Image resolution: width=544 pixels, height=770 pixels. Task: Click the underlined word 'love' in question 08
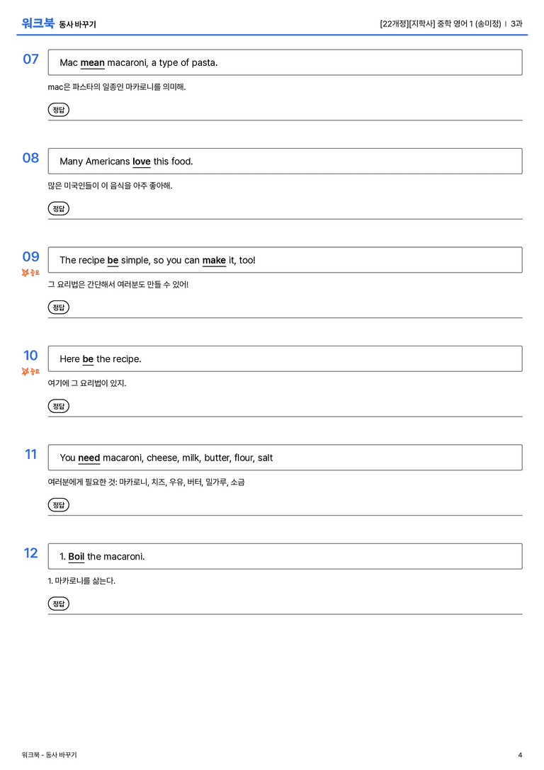click(142, 162)
